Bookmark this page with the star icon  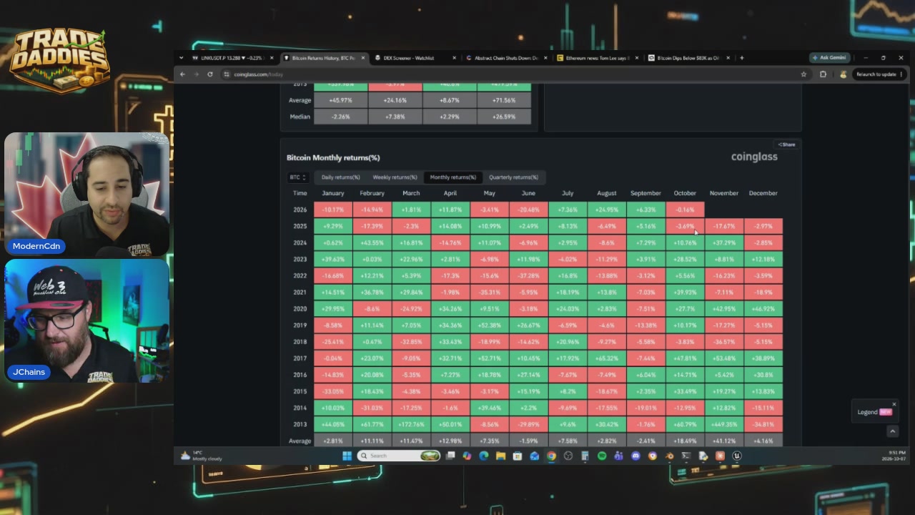click(x=803, y=74)
